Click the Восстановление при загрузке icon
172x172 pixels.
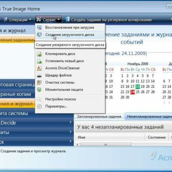(x=39, y=28)
